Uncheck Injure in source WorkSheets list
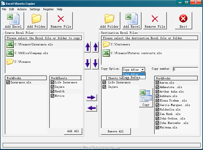 click(52, 87)
